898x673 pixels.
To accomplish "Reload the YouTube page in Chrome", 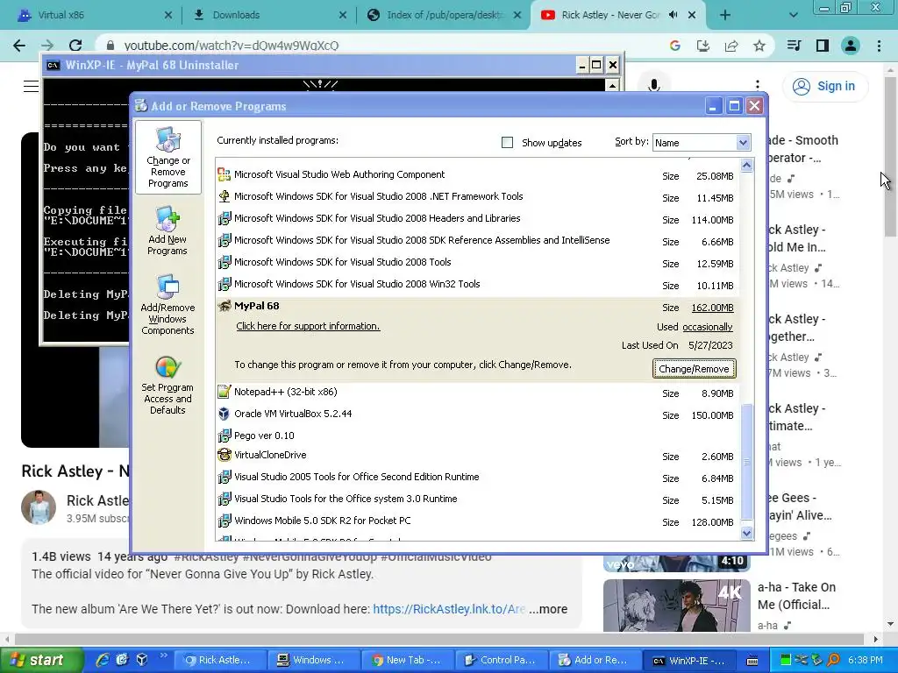I will pos(75,46).
